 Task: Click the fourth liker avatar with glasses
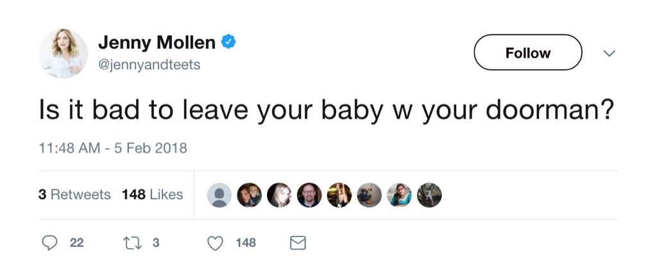309,195
